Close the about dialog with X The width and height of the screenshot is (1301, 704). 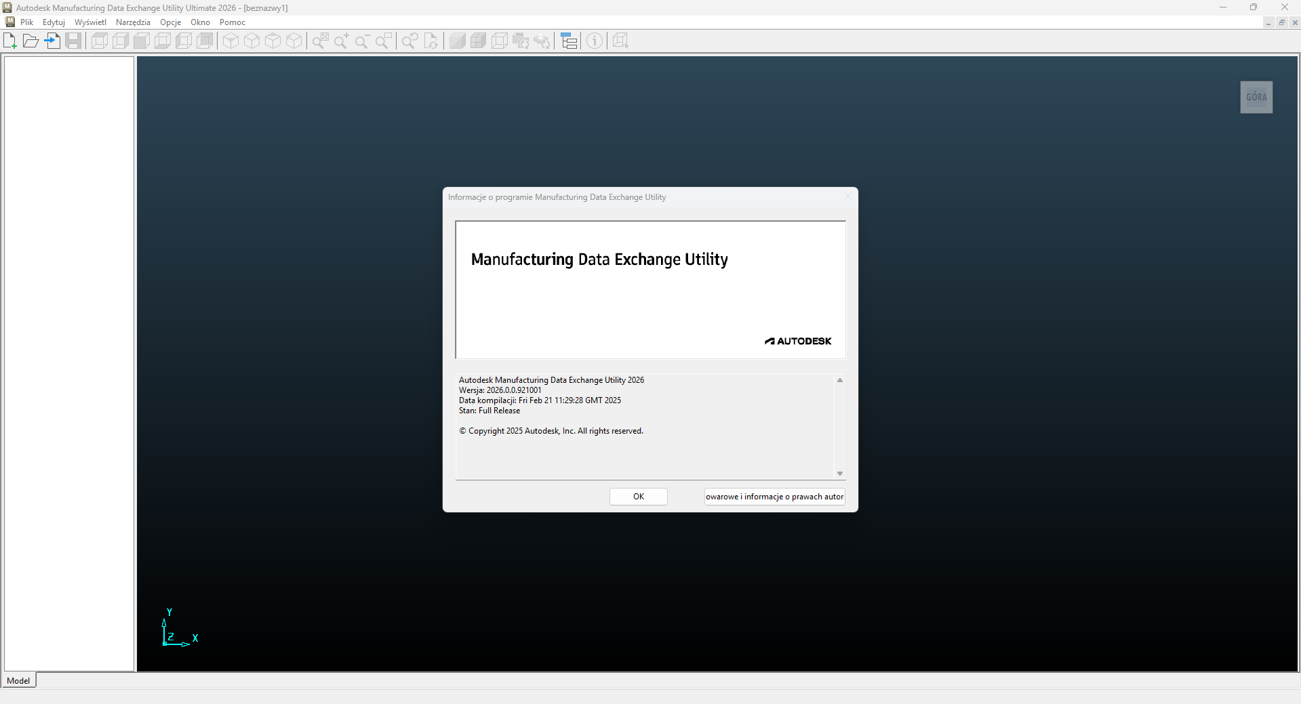[x=847, y=197]
